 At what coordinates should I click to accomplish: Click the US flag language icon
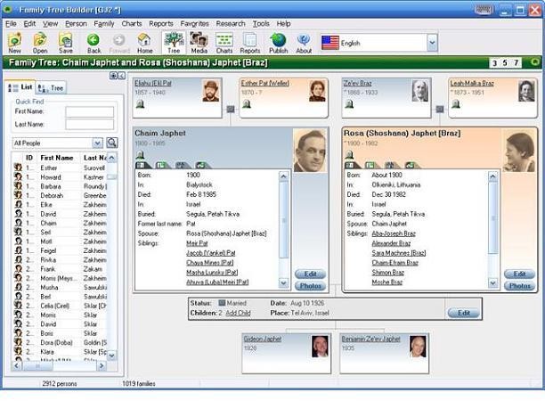(x=330, y=43)
